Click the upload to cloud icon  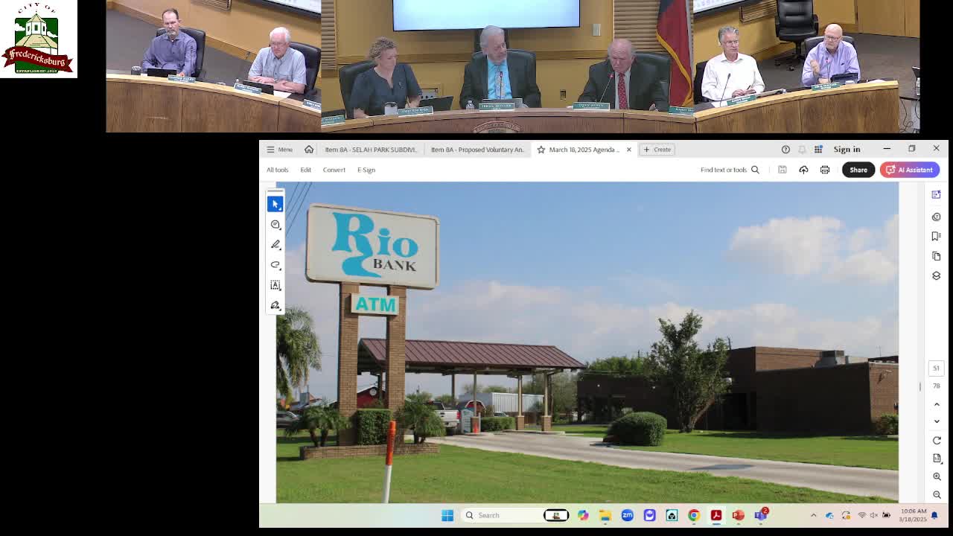pos(803,170)
